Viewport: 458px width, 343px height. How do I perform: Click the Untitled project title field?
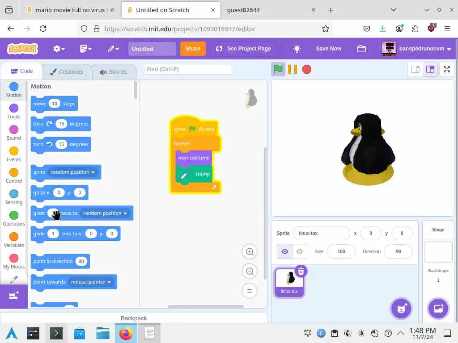pos(152,49)
